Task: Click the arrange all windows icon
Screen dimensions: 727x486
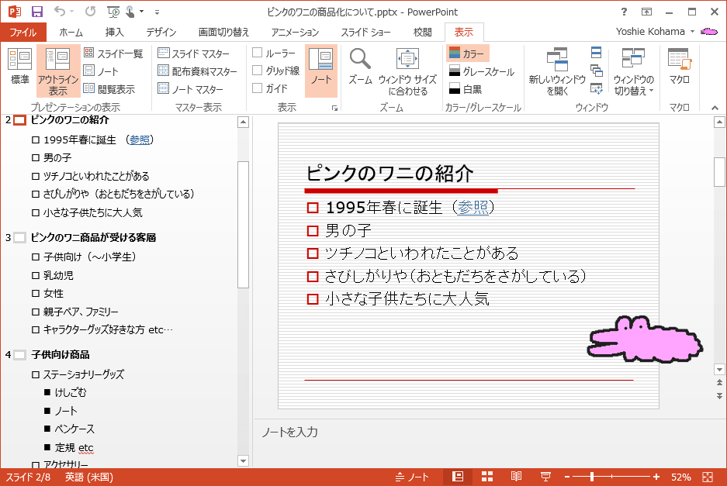Action: click(x=596, y=53)
